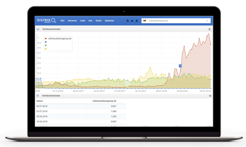Open the Universal menu
246x147 pixels.
(72, 21)
